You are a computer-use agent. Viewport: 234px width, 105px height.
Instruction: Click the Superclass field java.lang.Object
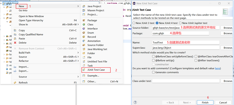tap(186, 48)
